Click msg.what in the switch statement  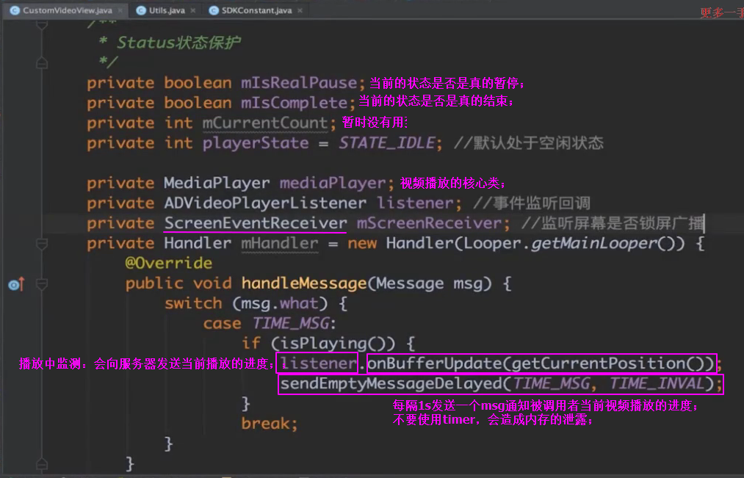pyautogui.click(x=280, y=303)
